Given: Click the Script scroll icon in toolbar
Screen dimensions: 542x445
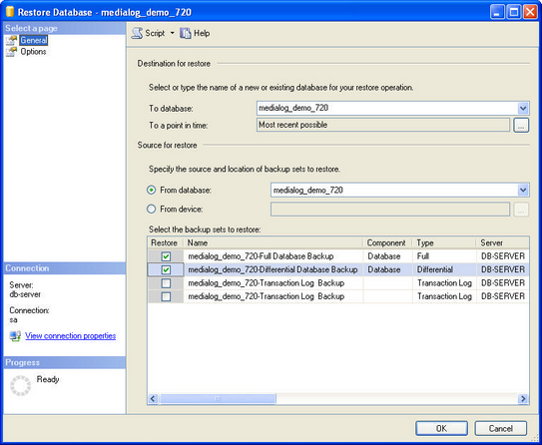Looking at the screenshot, I should click(x=137, y=33).
